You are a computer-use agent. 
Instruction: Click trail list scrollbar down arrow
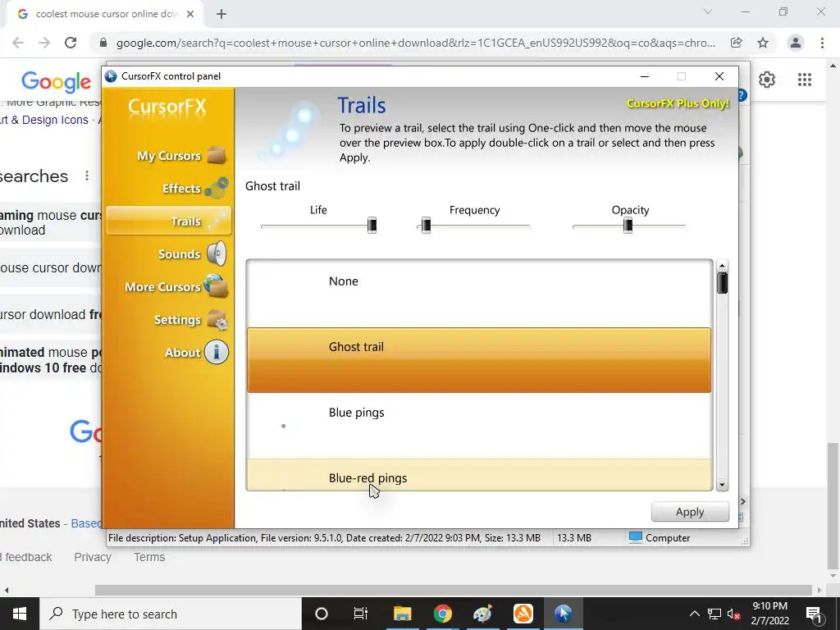coord(722,485)
